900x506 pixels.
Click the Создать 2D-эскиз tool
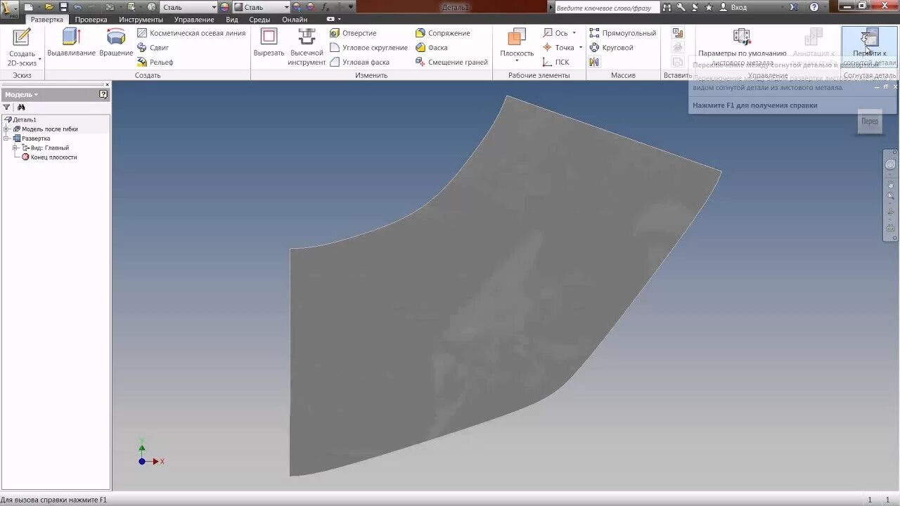coord(22,47)
